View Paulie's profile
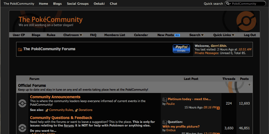This screenshot has width=269, height=134. (x=171, y=104)
